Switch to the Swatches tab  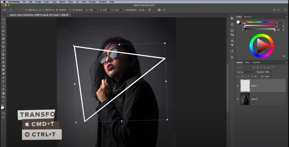click(x=248, y=17)
